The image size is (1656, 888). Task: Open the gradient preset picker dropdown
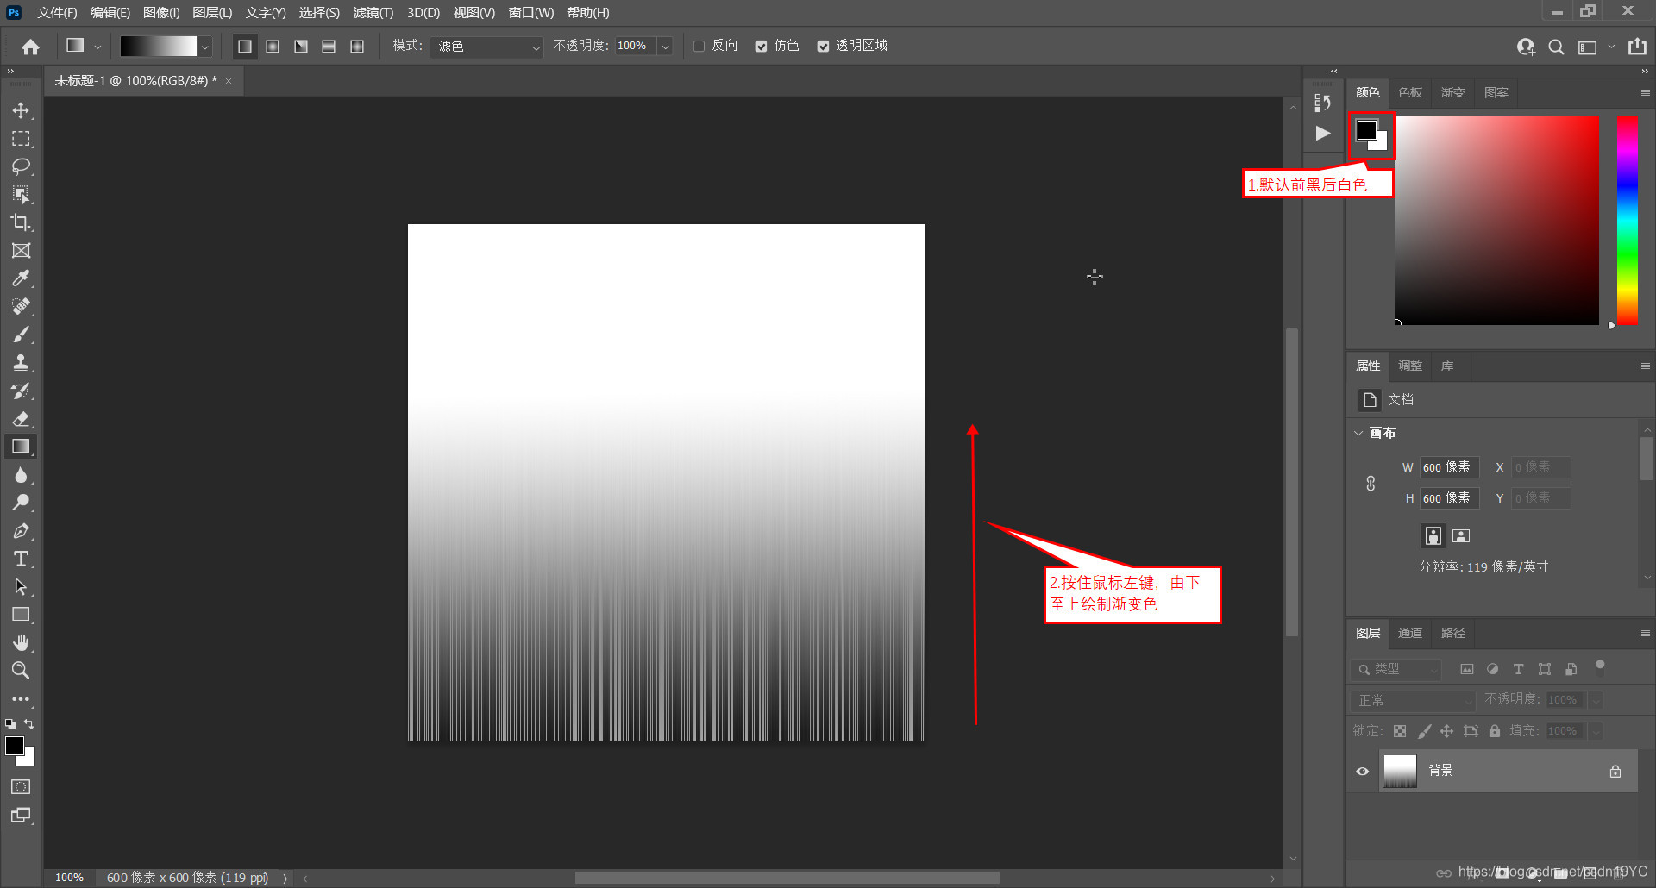(x=205, y=47)
